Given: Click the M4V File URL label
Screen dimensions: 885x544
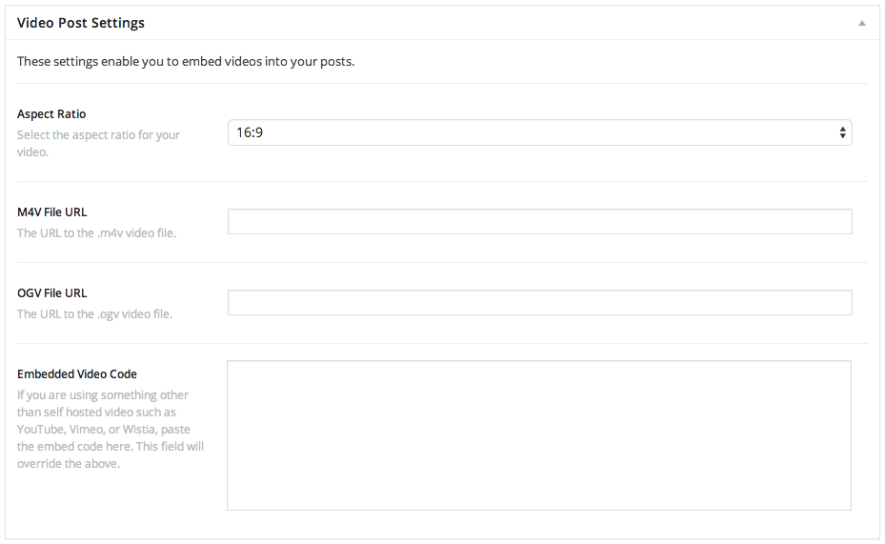Looking at the screenshot, I should click(52, 212).
